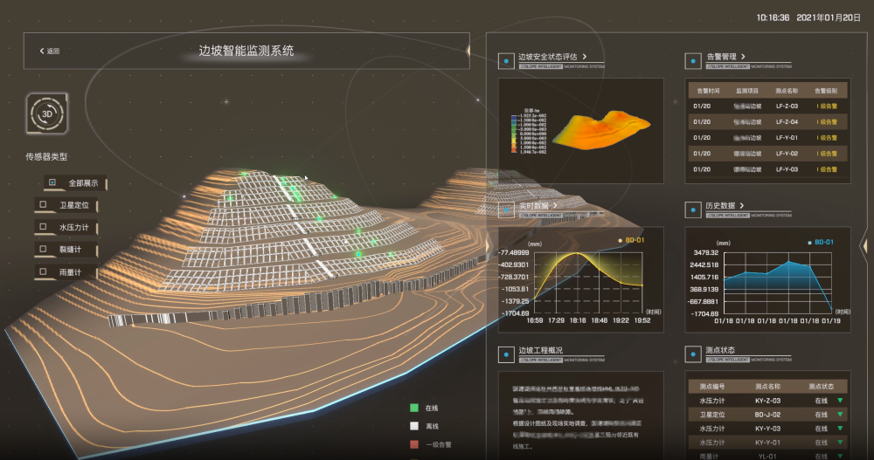The height and width of the screenshot is (460, 874).
Task: Enable the 卫星定位 sensor checkbox
Action: (43, 206)
